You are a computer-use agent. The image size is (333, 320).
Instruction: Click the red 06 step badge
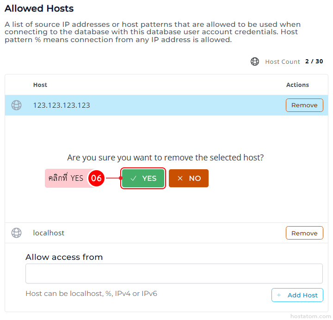click(96, 178)
